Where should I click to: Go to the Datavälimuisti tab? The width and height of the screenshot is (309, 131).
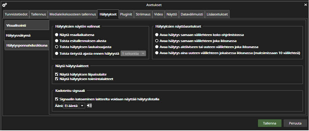tap(192, 15)
